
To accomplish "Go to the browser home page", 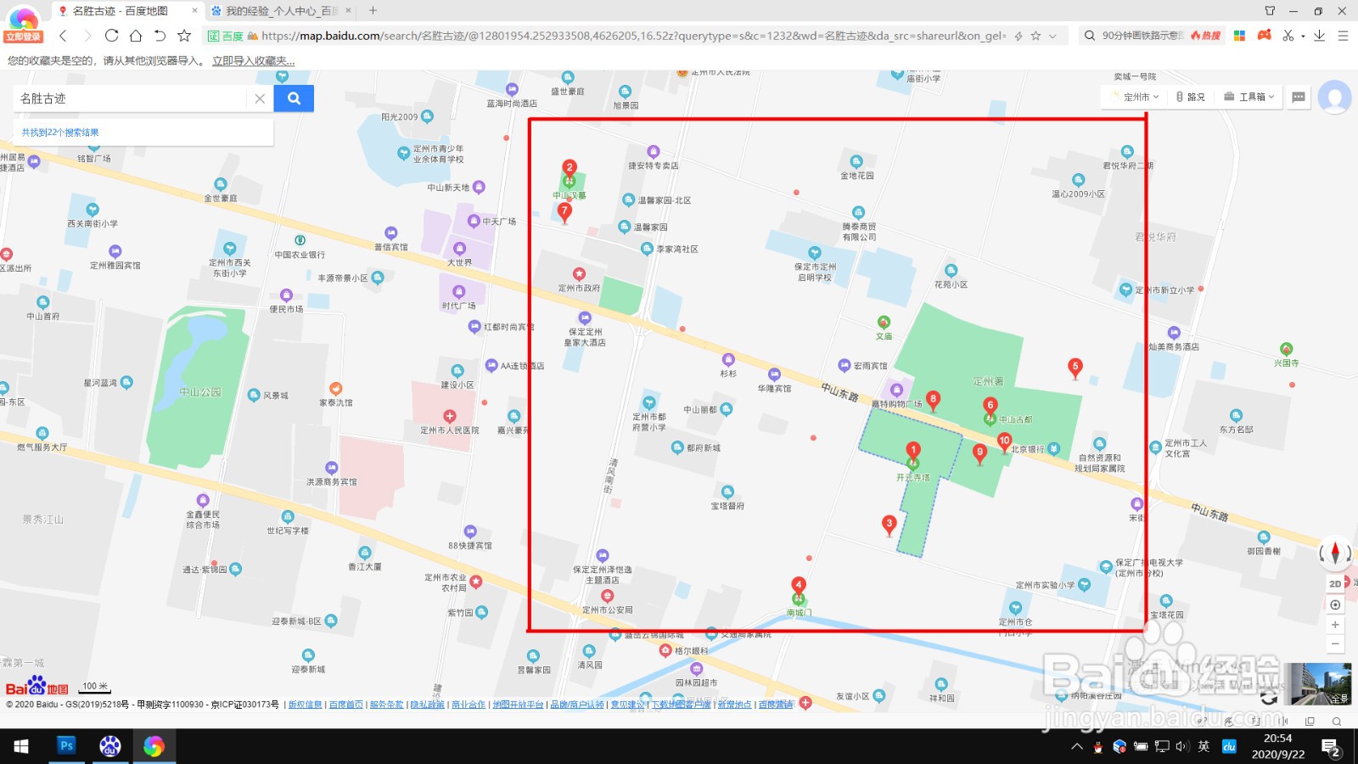I will 136,36.
